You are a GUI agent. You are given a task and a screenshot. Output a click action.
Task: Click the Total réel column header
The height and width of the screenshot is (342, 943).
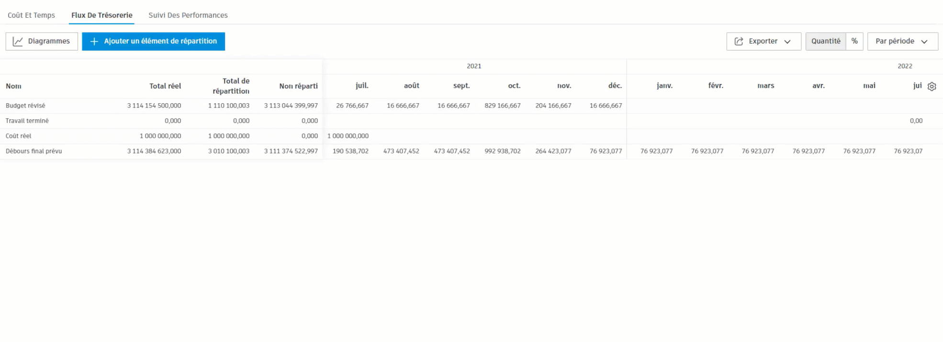[165, 86]
